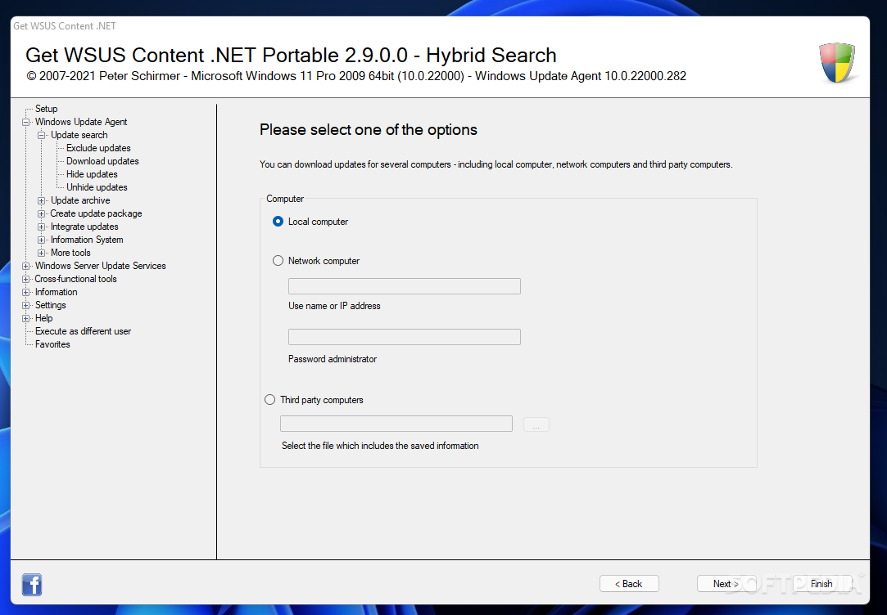Select Information System tree label
887x615 pixels.
pyautogui.click(x=87, y=240)
